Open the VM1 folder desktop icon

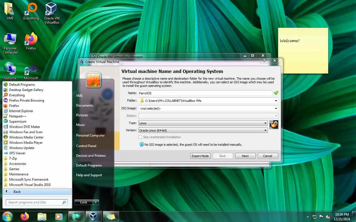tap(10, 11)
